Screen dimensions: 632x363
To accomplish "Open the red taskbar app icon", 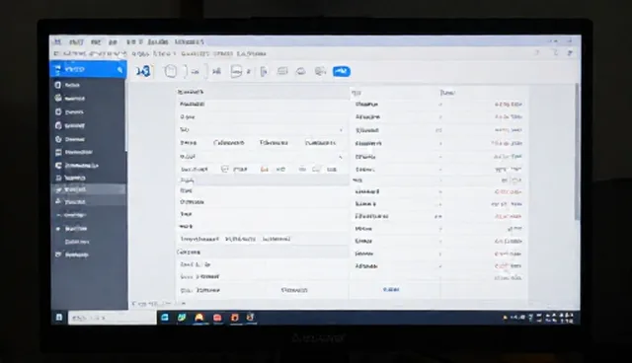I will coord(217,318).
